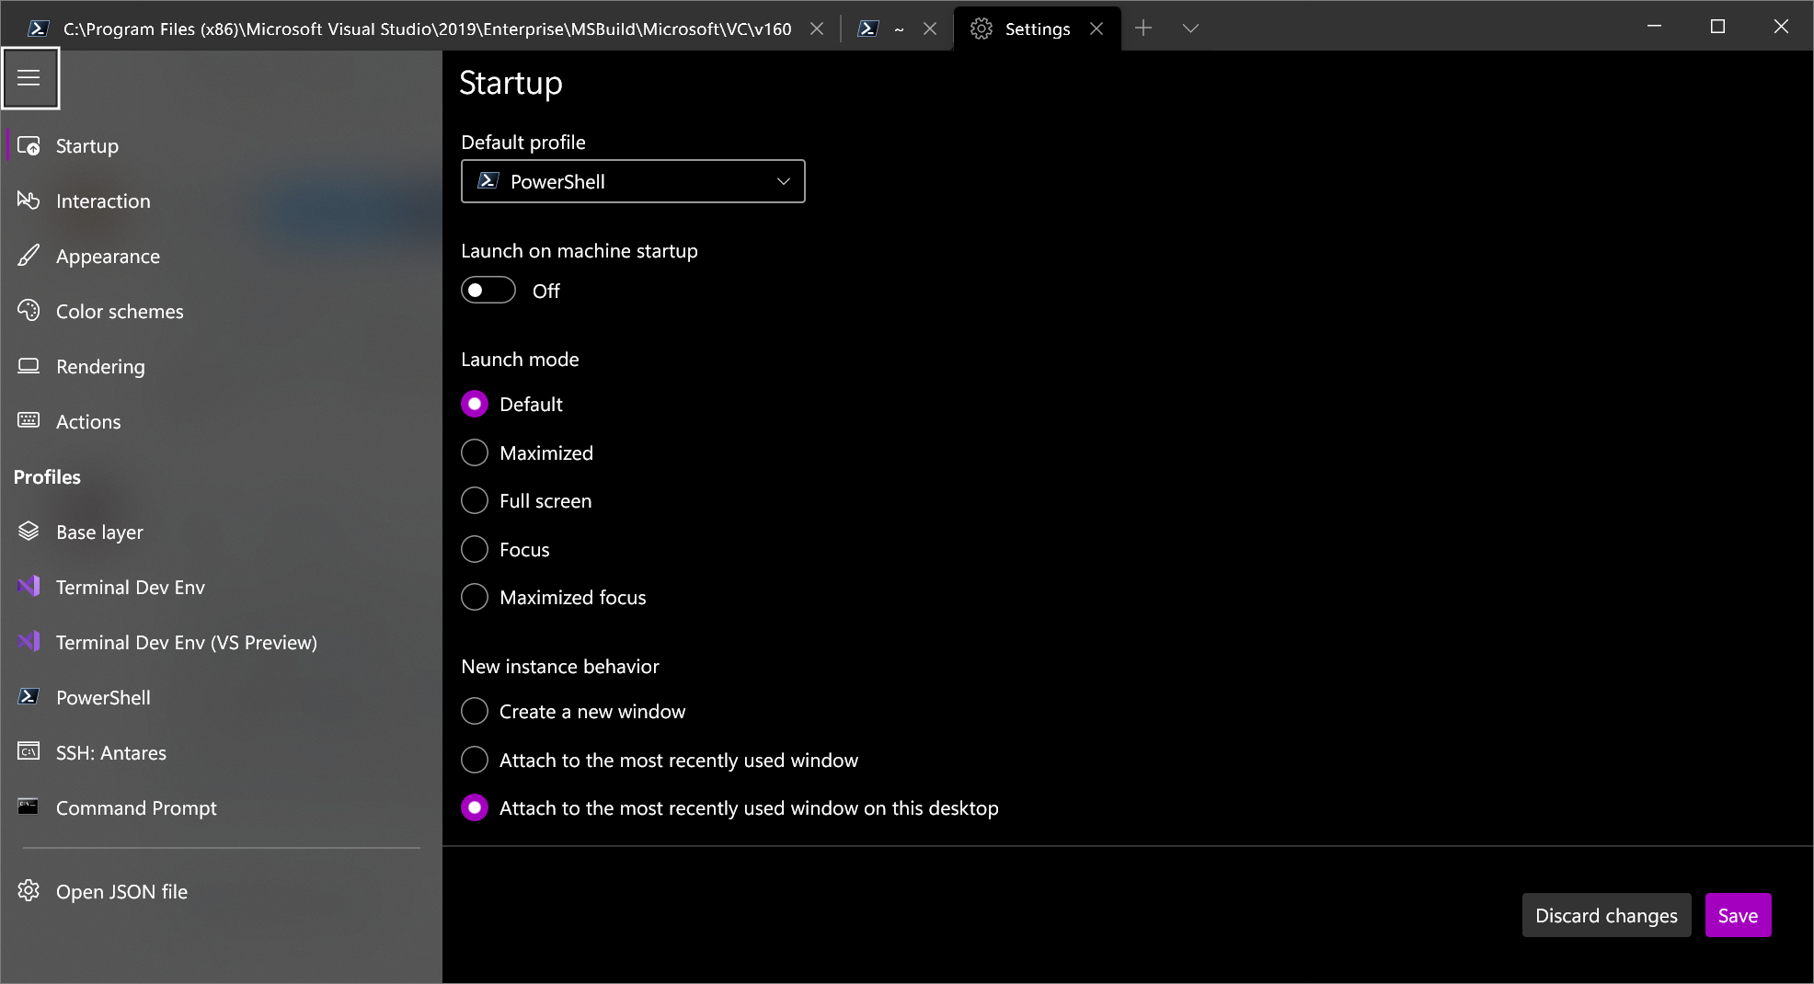Click Visual Studio icon beside Terminal Dev Env
Viewport: 1814px width, 984px height.
pos(29,587)
